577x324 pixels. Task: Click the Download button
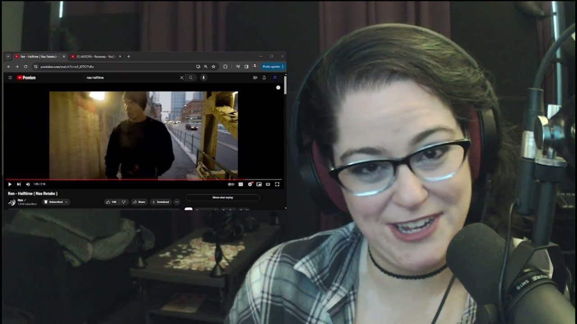point(160,202)
